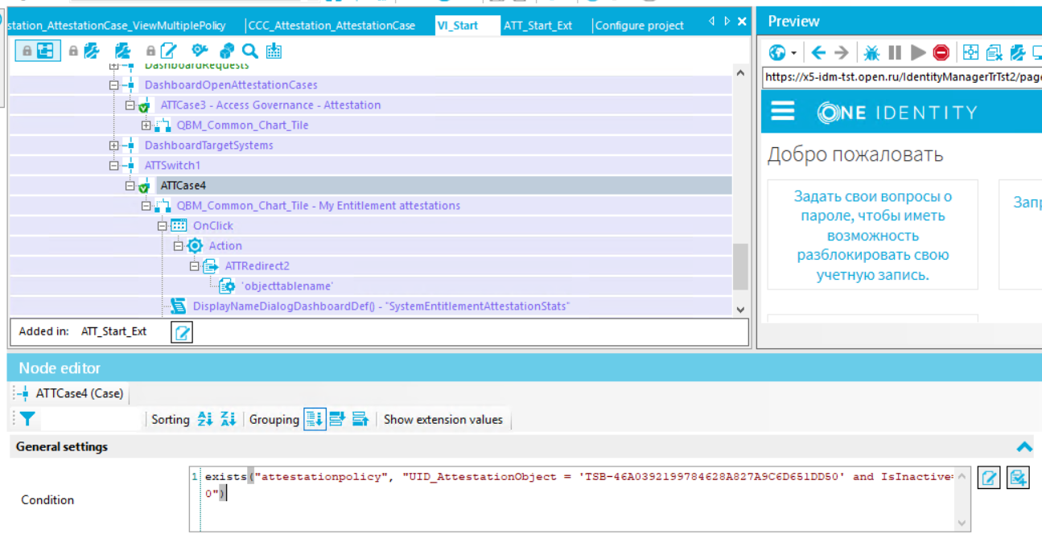Click the debug bug icon in Preview toolbar
The width and height of the screenshot is (1042, 534).
coord(871,53)
